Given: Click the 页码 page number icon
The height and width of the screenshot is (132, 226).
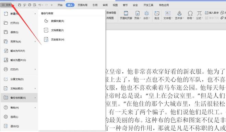Looking at the screenshot, I should tap(138, 13).
